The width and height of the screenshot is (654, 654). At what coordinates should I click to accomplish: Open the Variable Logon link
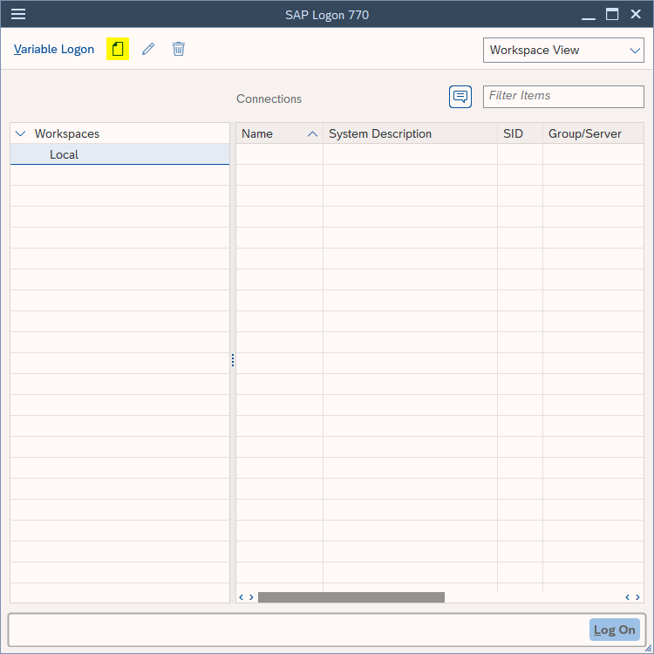coord(54,49)
